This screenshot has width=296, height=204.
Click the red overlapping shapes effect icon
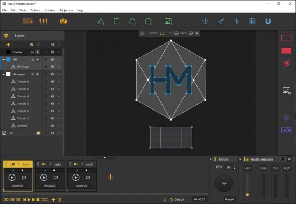286,63
